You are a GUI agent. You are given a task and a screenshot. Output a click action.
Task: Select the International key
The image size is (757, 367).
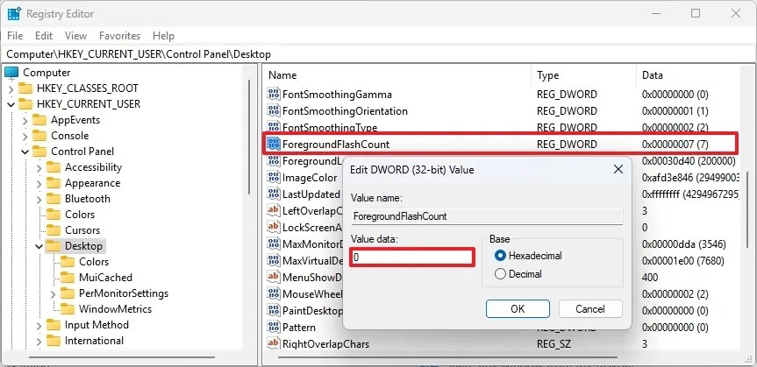click(94, 341)
